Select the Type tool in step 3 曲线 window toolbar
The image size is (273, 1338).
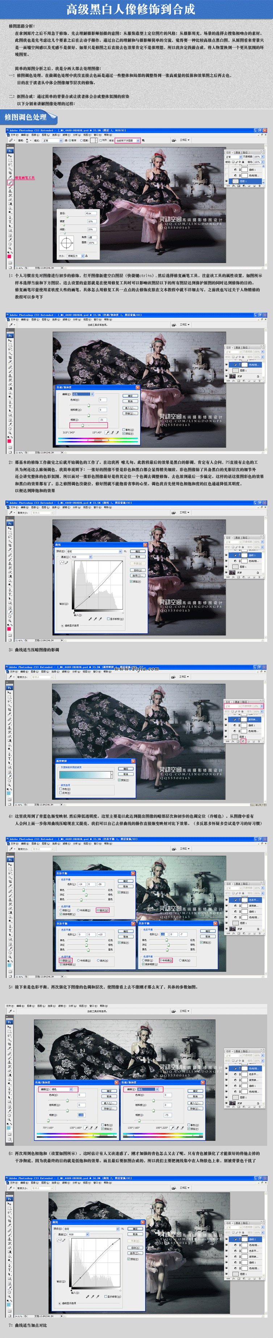pos(10,594)
